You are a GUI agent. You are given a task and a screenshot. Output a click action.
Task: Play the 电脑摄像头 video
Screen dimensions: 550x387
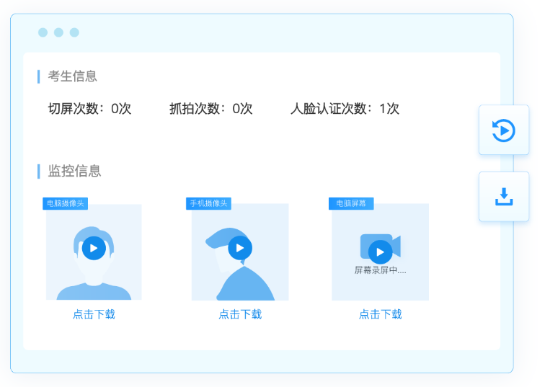click(x=94, y=248)
